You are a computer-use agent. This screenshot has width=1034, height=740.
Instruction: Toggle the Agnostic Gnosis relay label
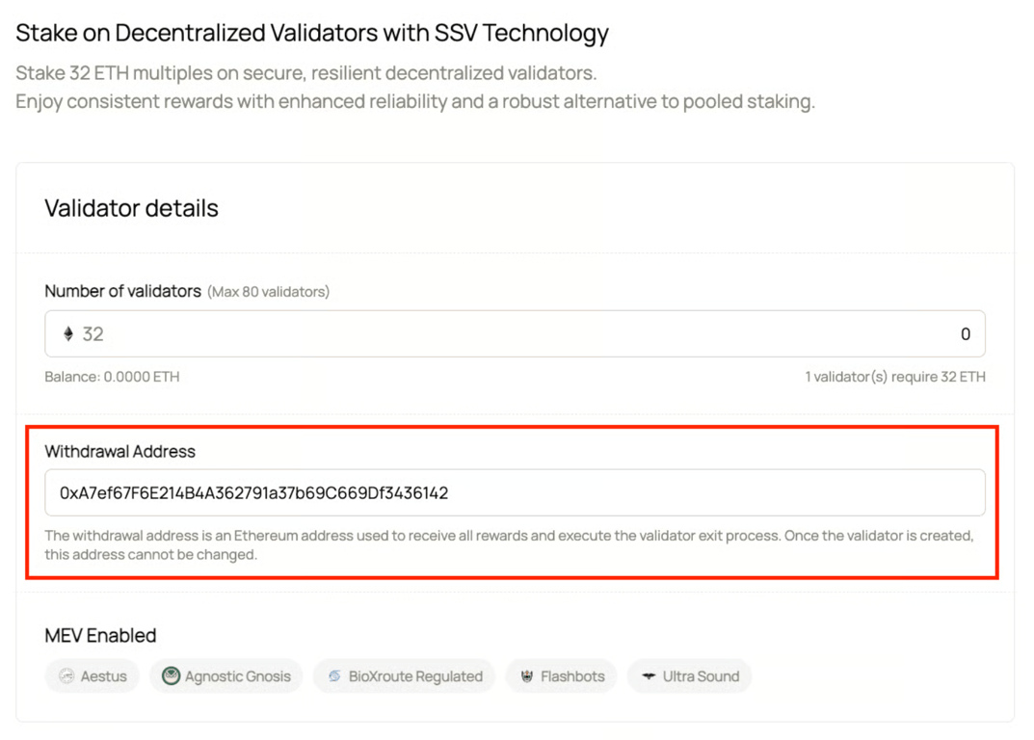coord(237,676)
